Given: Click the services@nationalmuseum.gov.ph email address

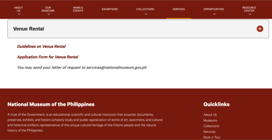Looking at the screenshot, I should coord(116,67).
